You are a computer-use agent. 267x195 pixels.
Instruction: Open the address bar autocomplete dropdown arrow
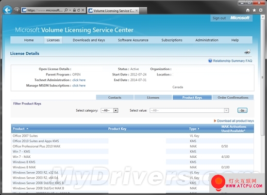[70, 10]
